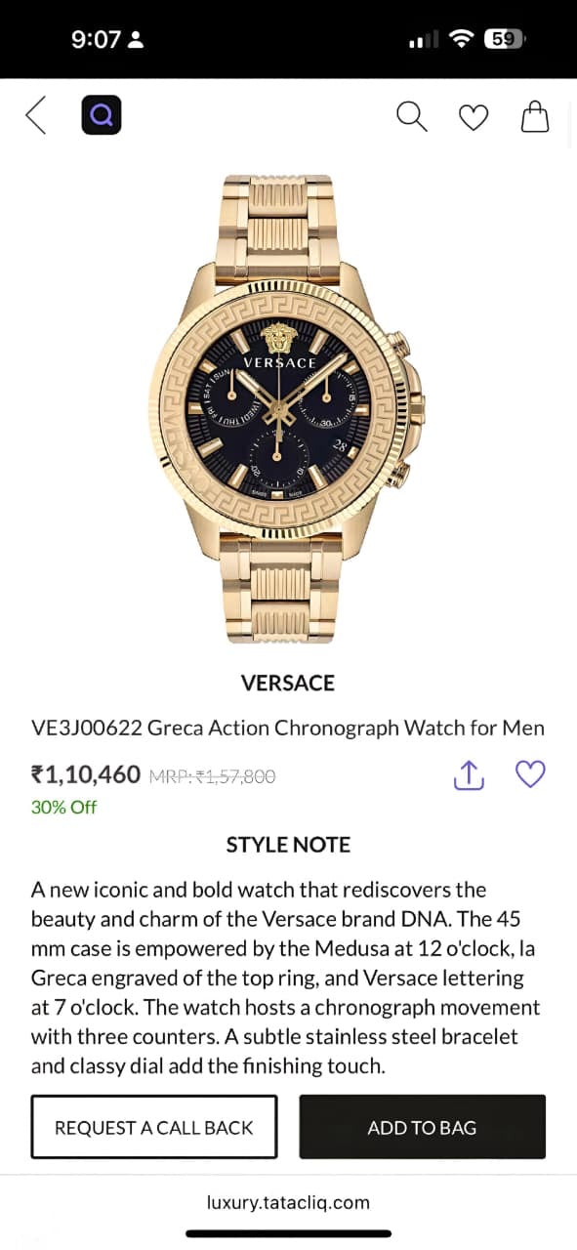Select REQUEST A CALL BACK
577x1250 pixels.
tap(154, 1127)
